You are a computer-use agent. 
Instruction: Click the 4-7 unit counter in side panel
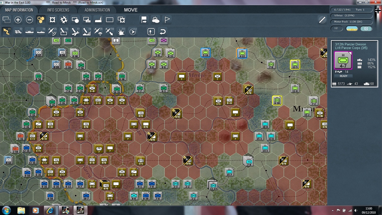click(x=343, y=60)
